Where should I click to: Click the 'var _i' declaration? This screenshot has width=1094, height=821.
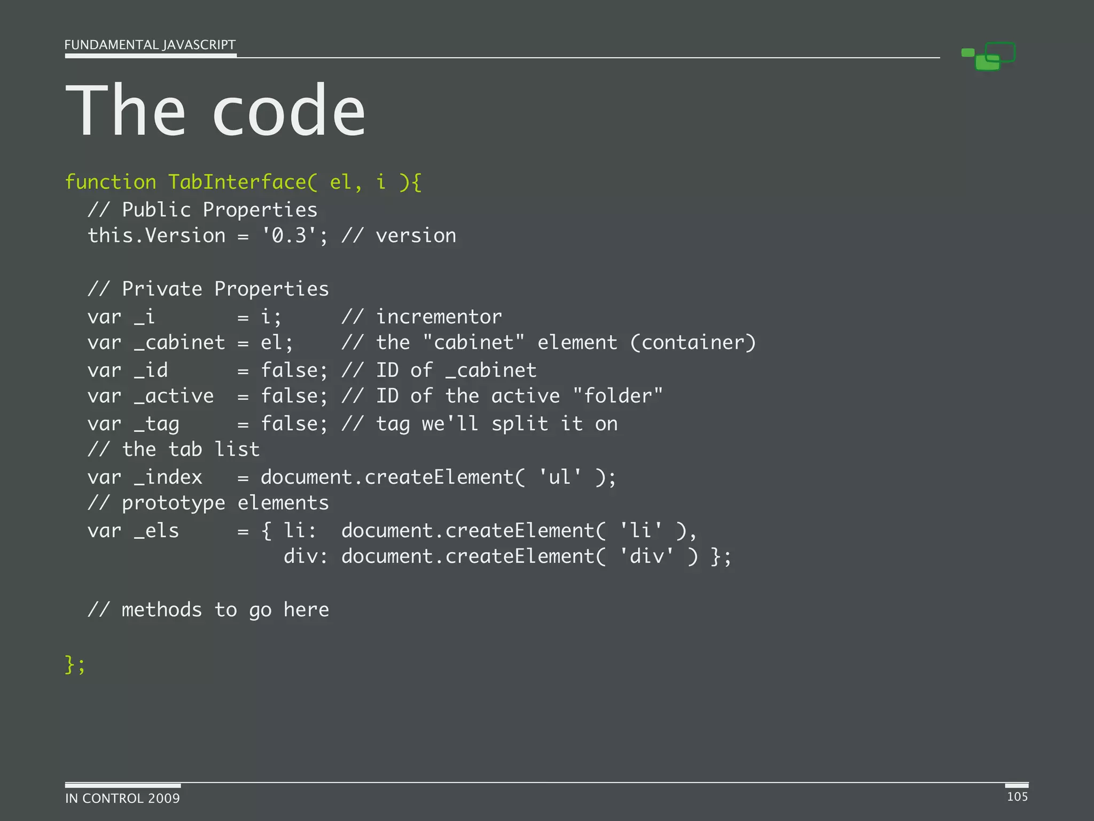(x=121, y=317)
